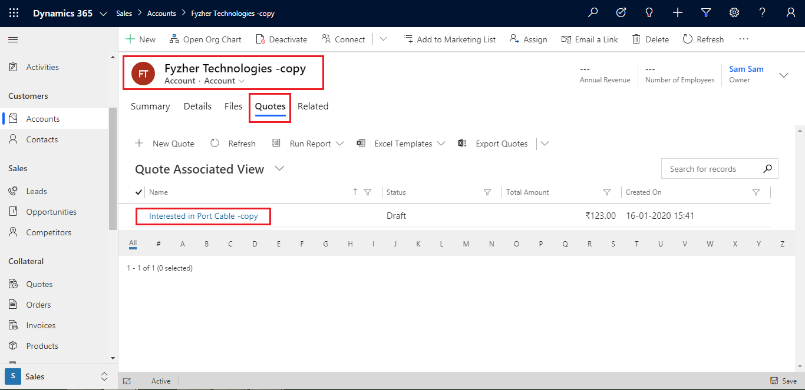Expand the Export Quotes dropdown arrow
This screenshot has width=805, height=390.
point(545,144)
